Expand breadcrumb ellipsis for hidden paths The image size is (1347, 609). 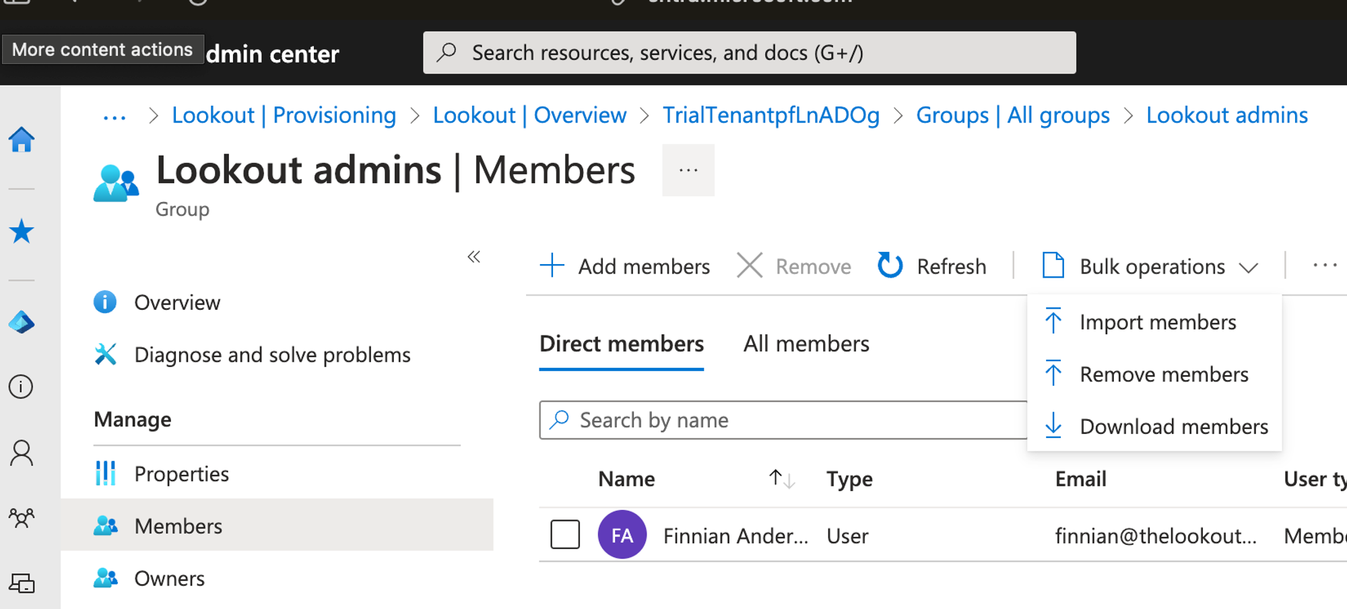tap(114, 116)
